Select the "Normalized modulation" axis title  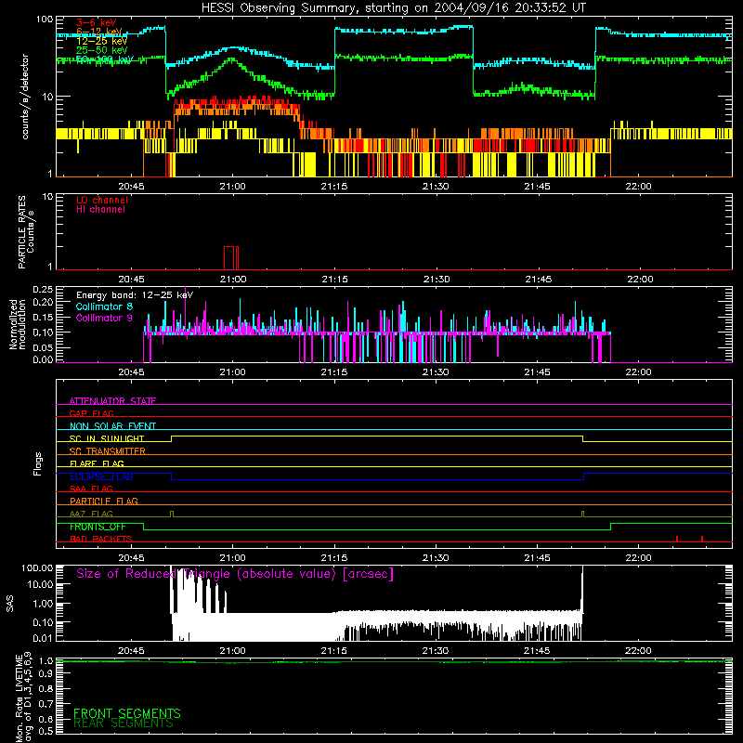click(x=18, y=324)
